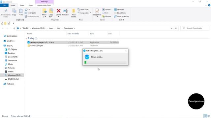The image size is (211, 118).
Task: Switch to Details view icon in status bar
Action: click(x=205, y=116)
